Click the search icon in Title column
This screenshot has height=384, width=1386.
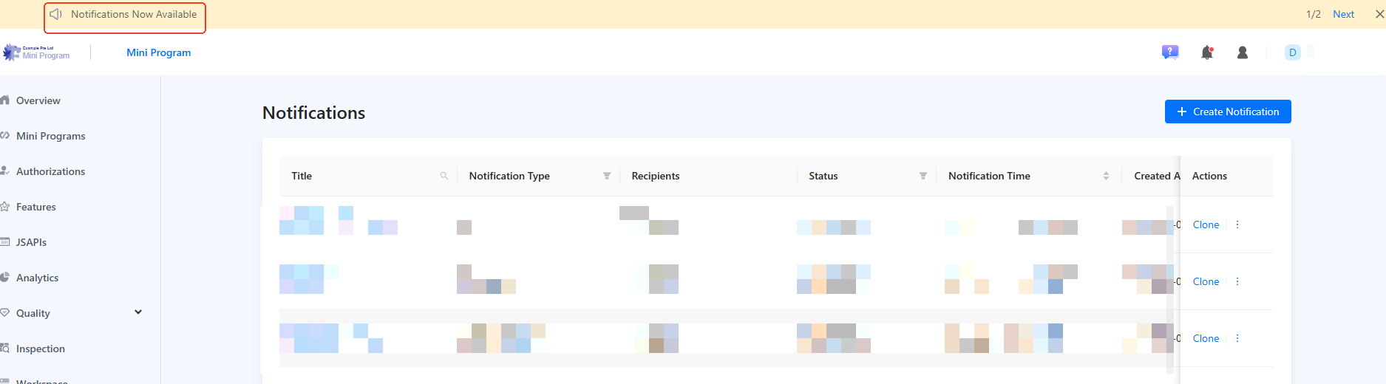[444, 176]
